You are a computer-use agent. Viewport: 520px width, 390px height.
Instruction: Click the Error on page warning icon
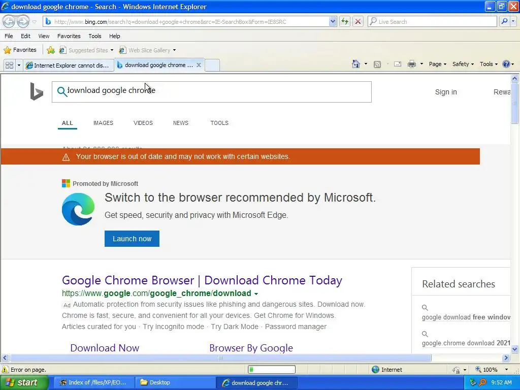5,370
